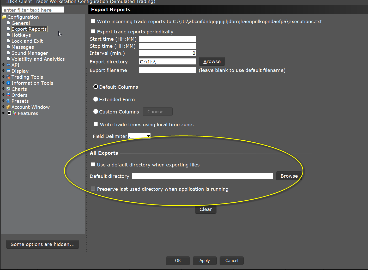Select the Hotkeys settings page
Viewport: 368px width, 270px height.
coord(21,35)
